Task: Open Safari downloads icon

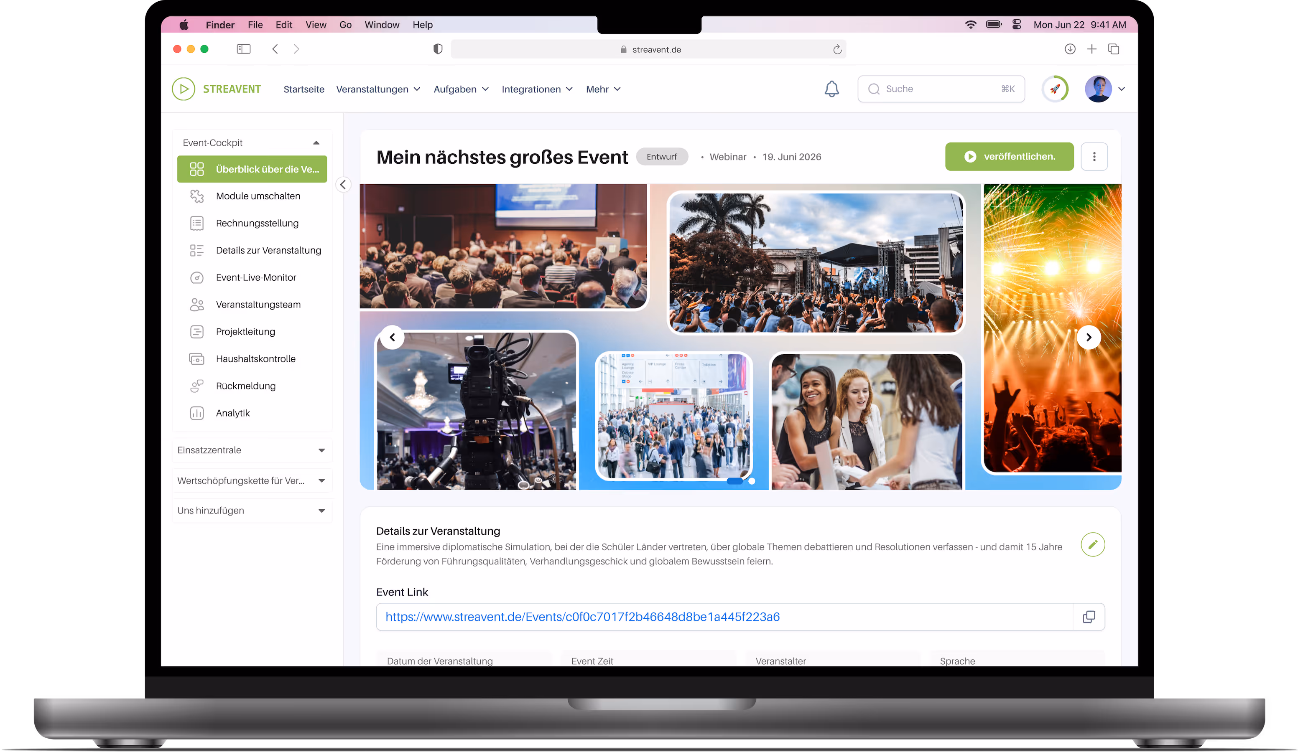Action: click(1070, 49)
